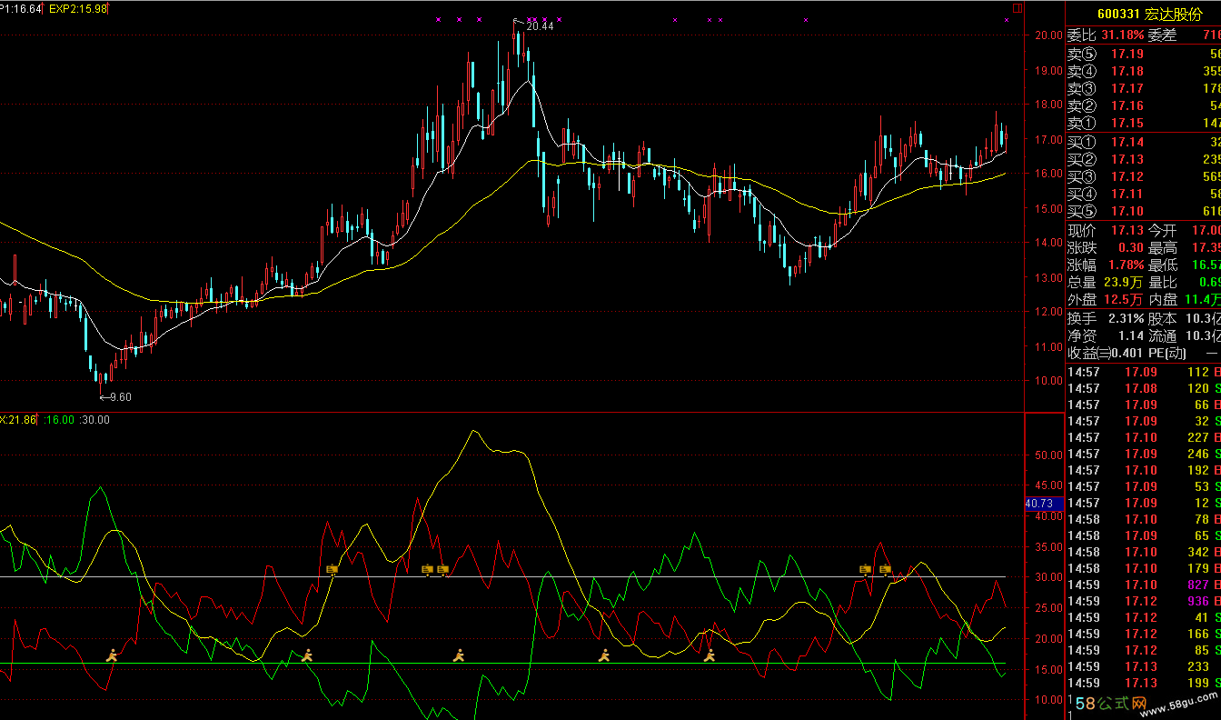Click the 现价 17.13 value
The image size is (1221, 720).
pyautogui.click(x=1127, y=231)
